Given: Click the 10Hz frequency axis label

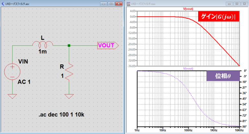Looking at the screenshot, I should [163, 130].
